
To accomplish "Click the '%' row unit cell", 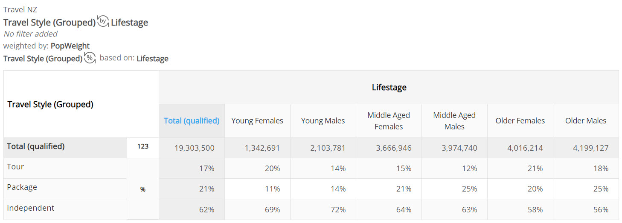I will [143, 189].
